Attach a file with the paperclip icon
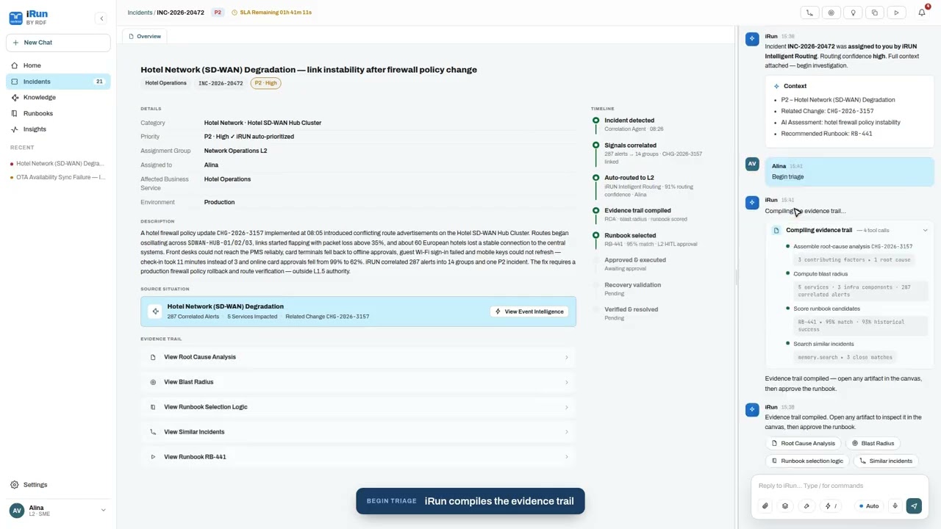 [765, 506]
